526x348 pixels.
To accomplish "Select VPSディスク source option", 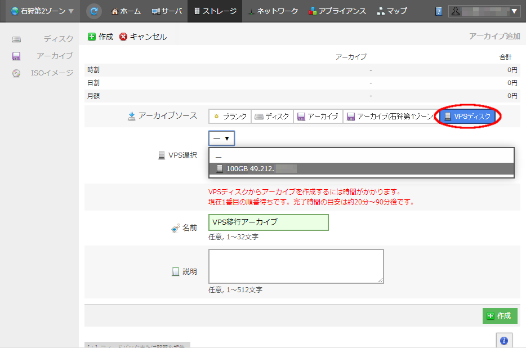I will 468,117.
